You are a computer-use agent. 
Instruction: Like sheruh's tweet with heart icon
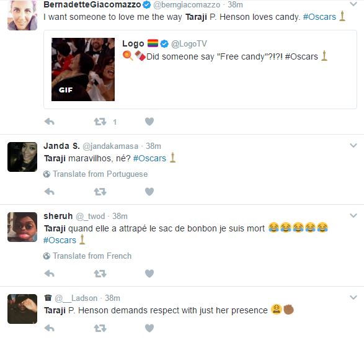click(x=149, y=274)
